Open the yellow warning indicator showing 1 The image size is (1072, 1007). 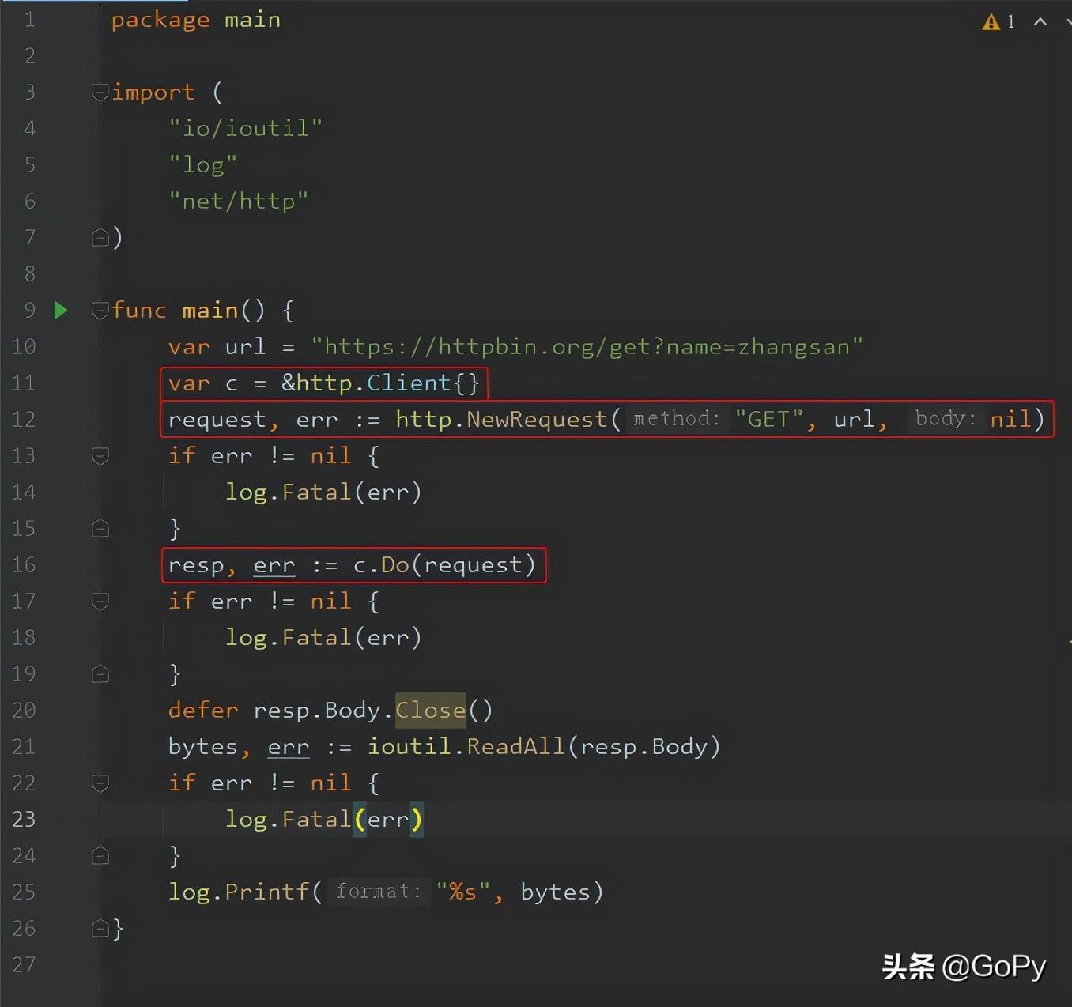[998, 22]
